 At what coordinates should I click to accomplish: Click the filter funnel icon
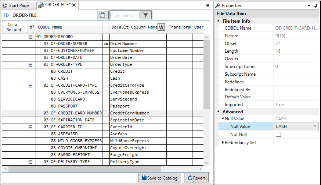click(x=146, y=15)
